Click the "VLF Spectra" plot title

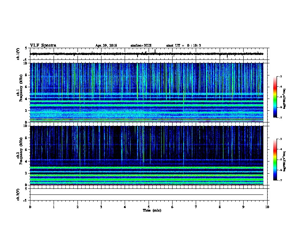click(43, 45)
